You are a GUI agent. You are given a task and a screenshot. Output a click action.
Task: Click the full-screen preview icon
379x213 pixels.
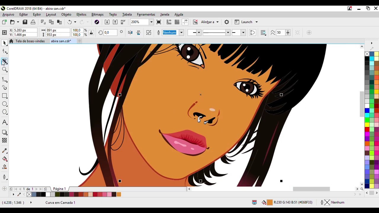point(159,22)
